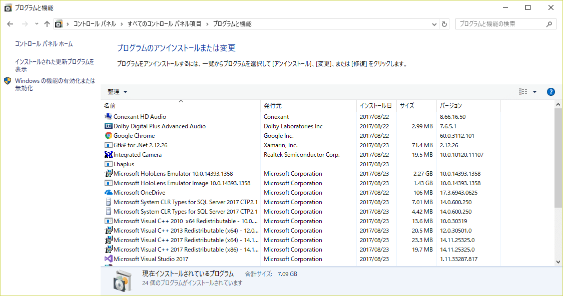Open インストールされた更新プログラムを表示 link

tap(55, 65)
